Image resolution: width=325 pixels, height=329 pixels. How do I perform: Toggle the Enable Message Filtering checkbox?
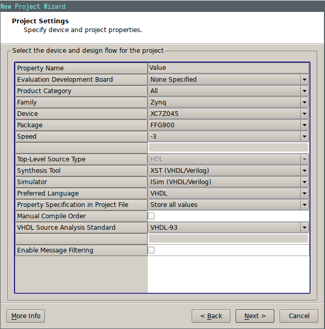(151, 250)
